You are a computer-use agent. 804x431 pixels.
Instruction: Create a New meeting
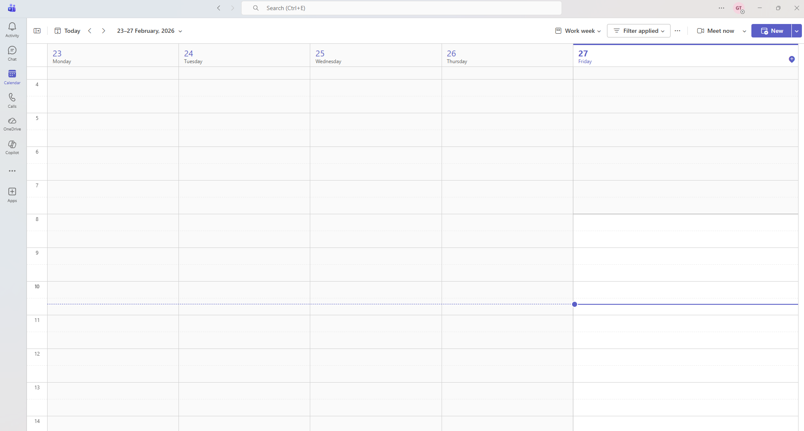[773, 31]
